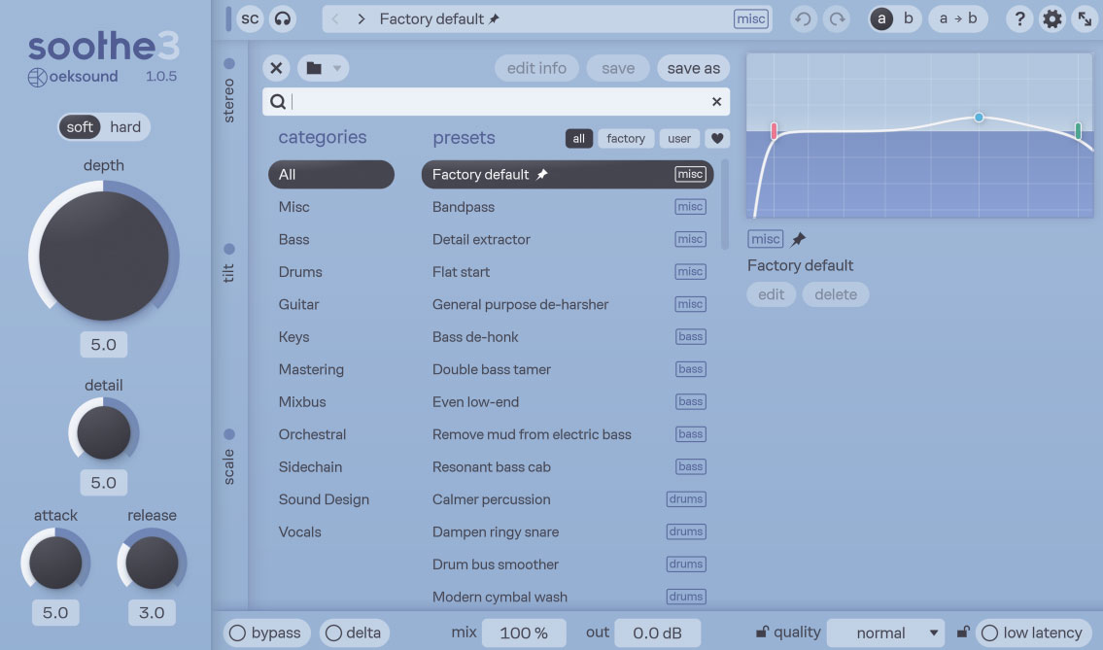This screenshot has height=650, width=1103.
Task: Open the preset folder icon
Action: [x=314, y=68]
